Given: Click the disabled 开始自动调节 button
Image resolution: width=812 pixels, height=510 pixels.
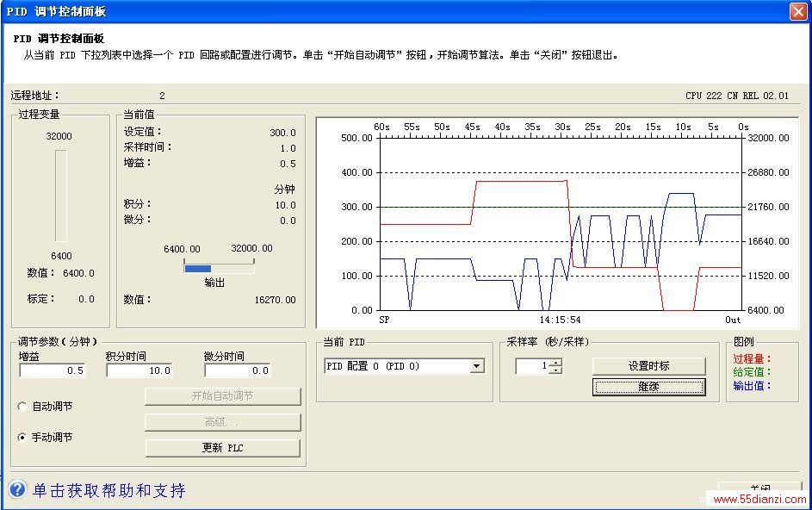Looking at the screenshot, I should click(x=223, y=396).
